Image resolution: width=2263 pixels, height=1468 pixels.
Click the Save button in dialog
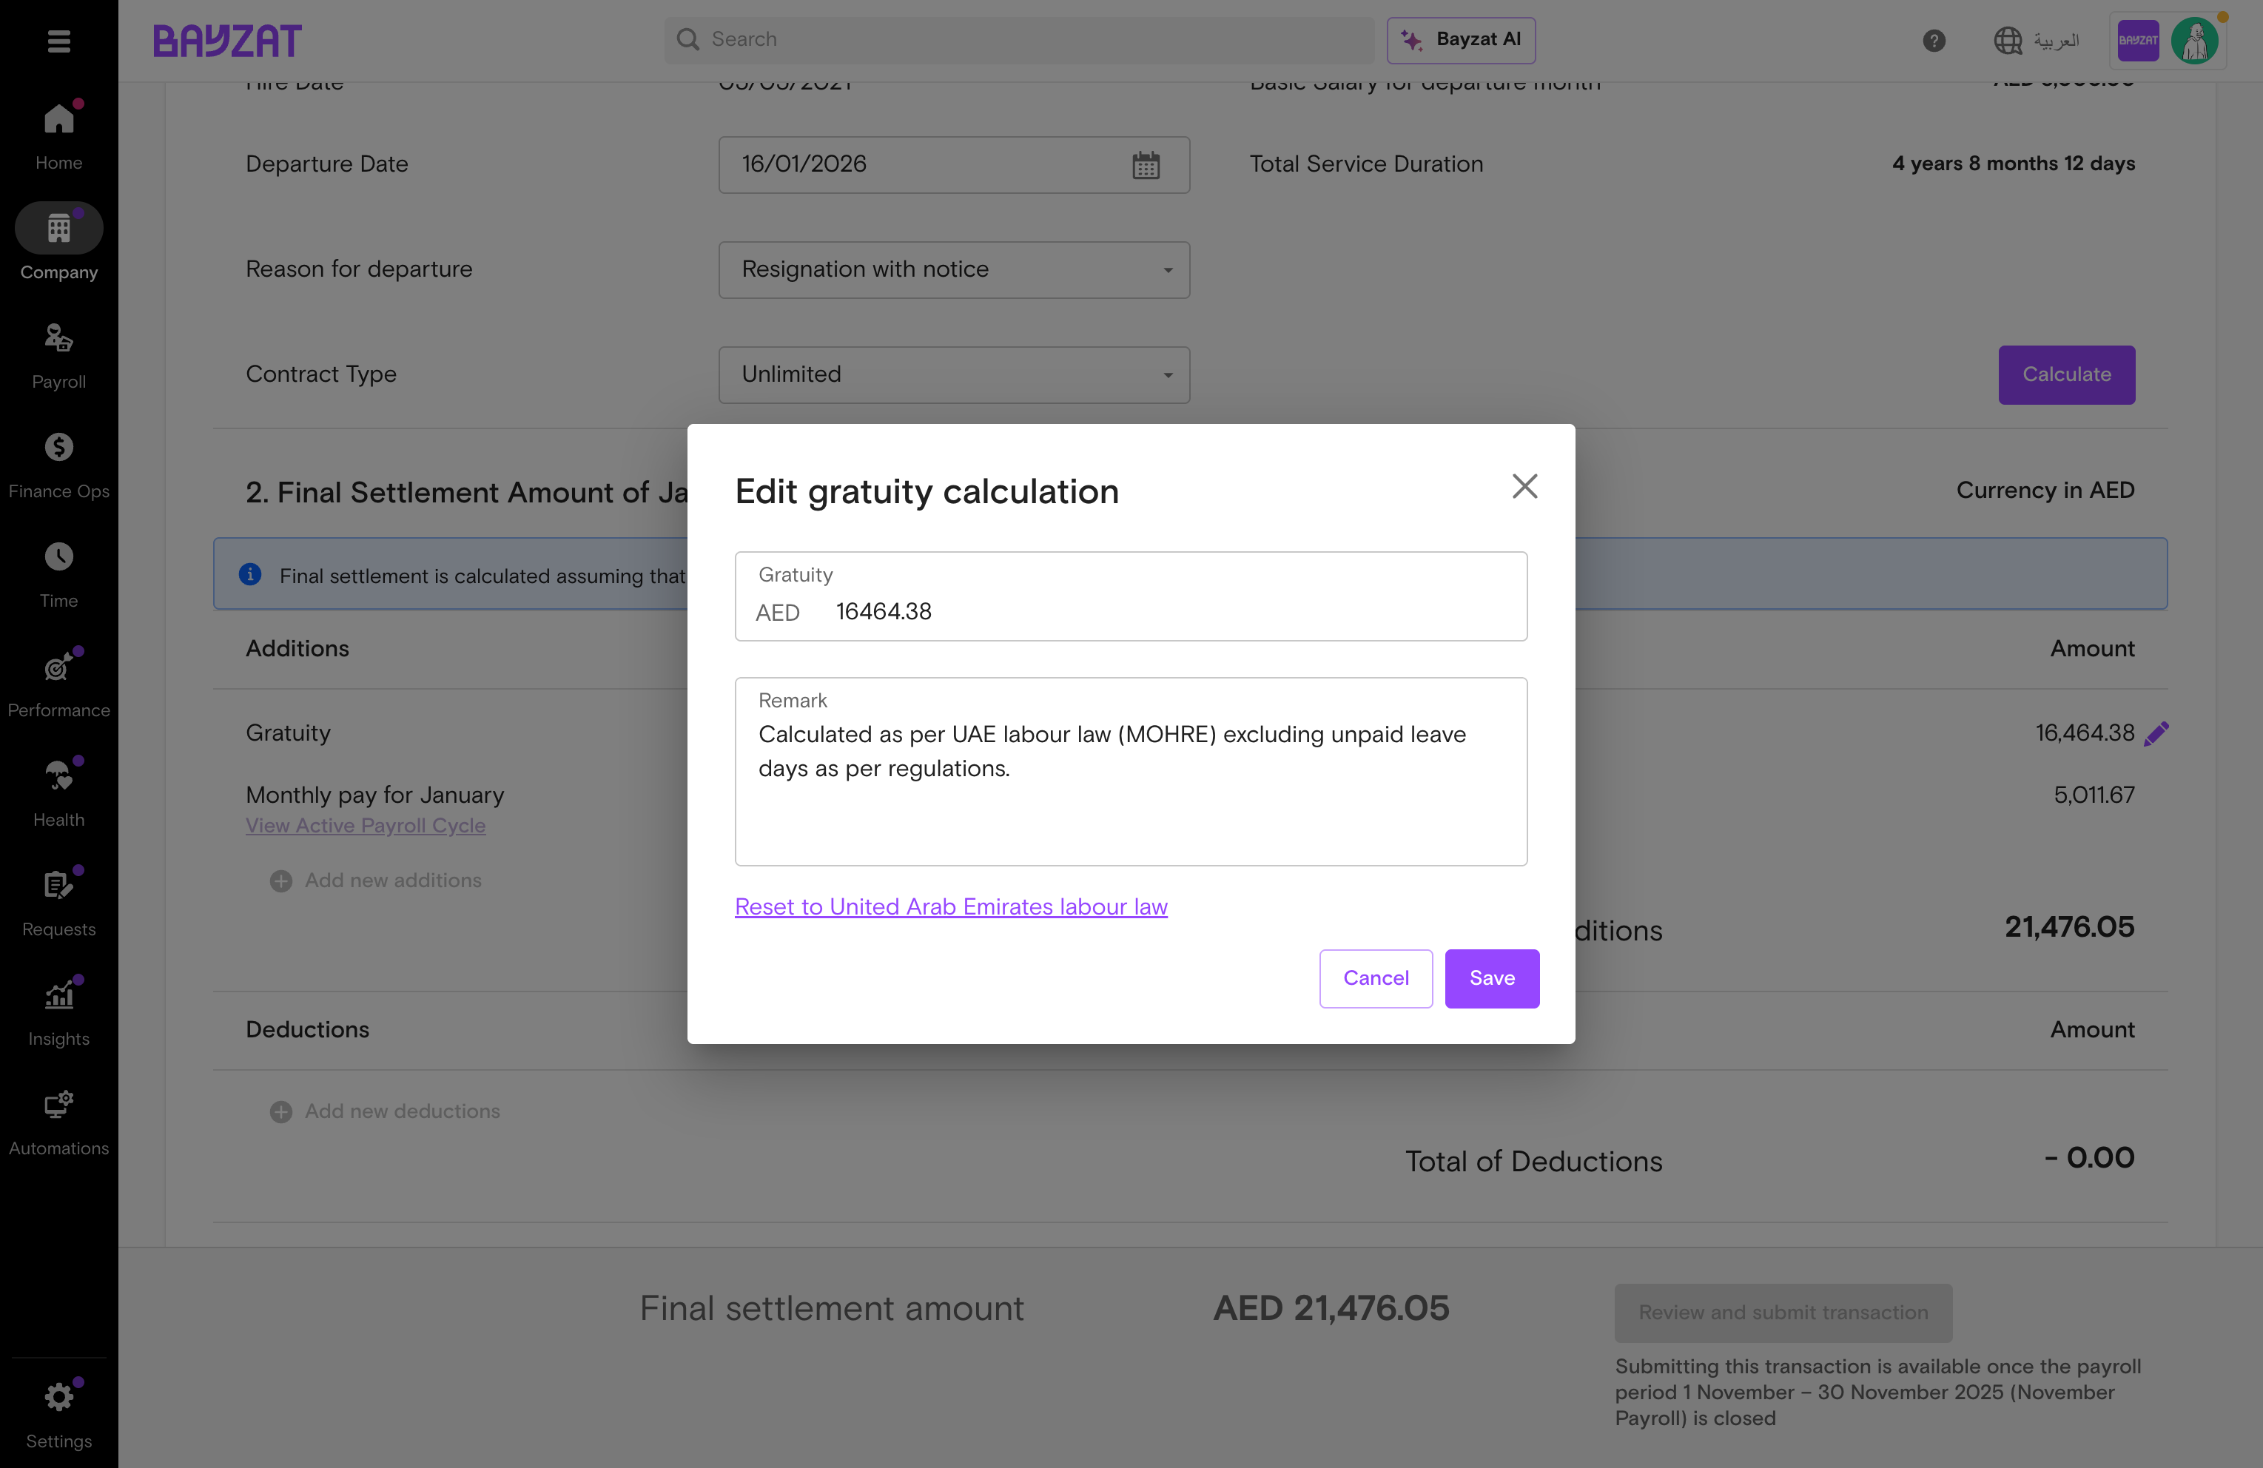click(1491, 978)
